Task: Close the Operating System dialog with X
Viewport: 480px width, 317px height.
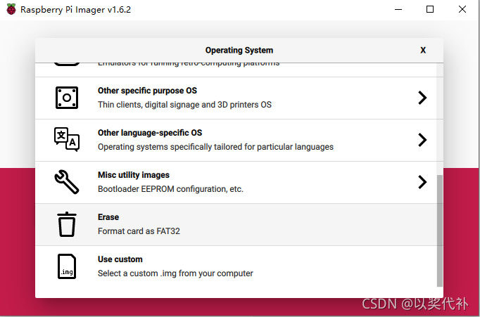Action: tap(423, 50)
